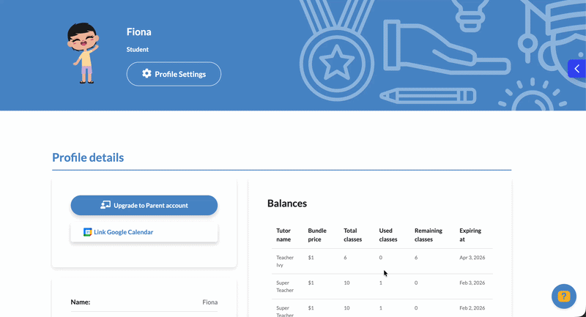This screenshot has height=317, width=586.
Task: Click Fiona's avatar image
Action: pyautogui.click(x=83, y=53)
